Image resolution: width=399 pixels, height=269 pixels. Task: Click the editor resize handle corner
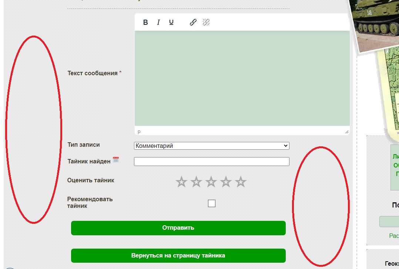click(x=347, y=132)
